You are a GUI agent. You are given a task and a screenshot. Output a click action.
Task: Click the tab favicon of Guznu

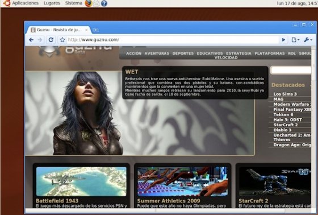[x=33, y=30]
